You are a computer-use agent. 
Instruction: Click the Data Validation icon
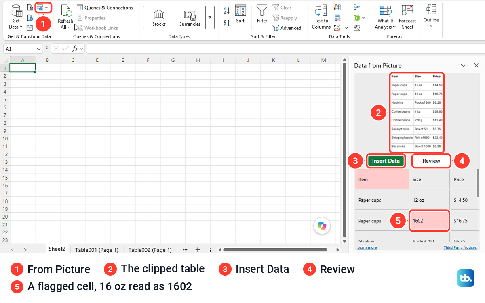click(337, 27)
